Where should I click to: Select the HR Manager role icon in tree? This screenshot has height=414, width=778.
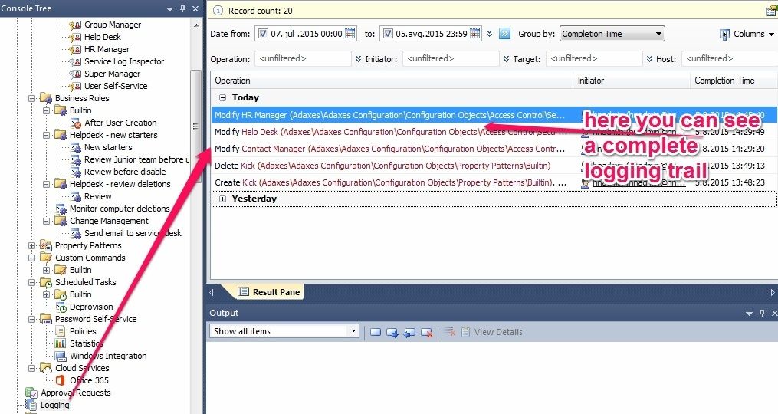click(75, 49)
